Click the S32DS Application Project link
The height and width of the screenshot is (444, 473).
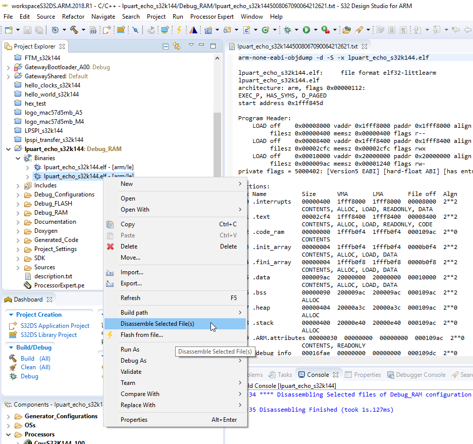(55, 326)
